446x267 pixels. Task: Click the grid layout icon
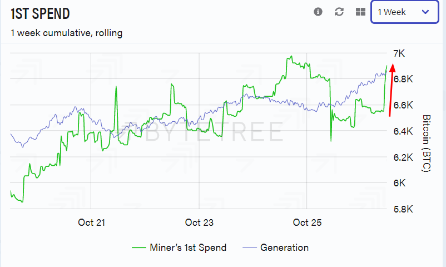point(360,12)
